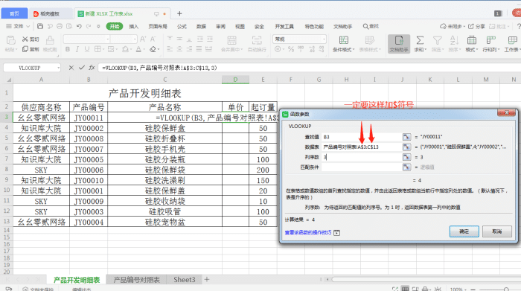Toggle Italic formatting (I)

pyautogui.click(x=77, y=49)
